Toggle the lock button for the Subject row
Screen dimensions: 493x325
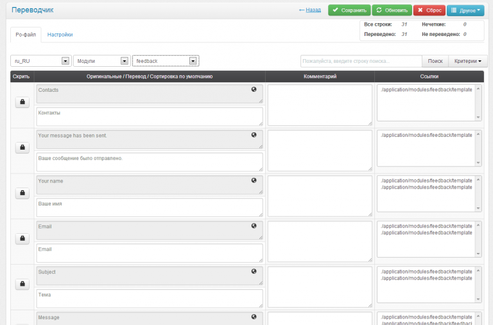click(22, 284)
